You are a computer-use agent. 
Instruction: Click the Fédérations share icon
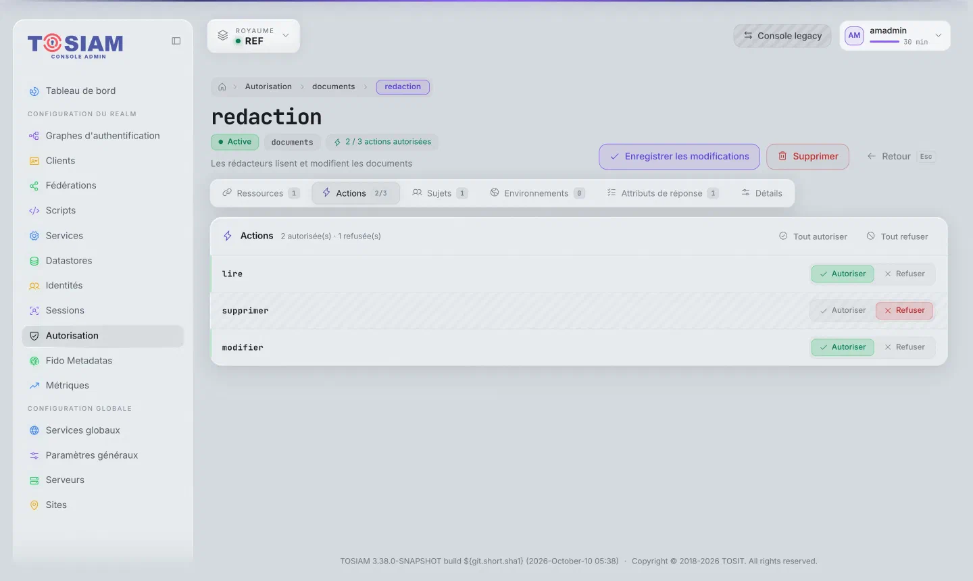(34, 186)
